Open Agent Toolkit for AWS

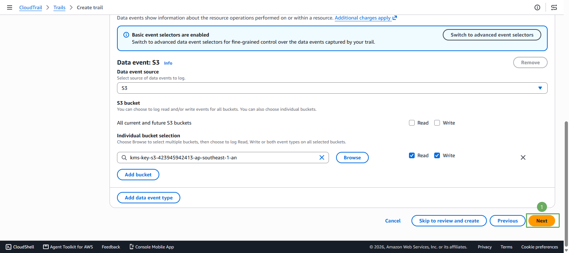[x=68, y=247]
